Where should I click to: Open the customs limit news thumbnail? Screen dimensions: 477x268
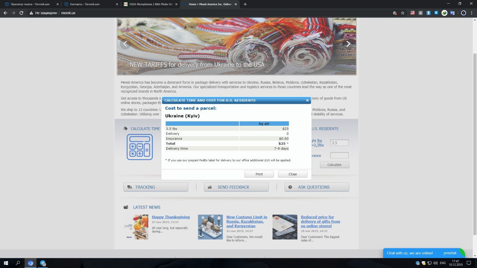click(x=210, y=227)
